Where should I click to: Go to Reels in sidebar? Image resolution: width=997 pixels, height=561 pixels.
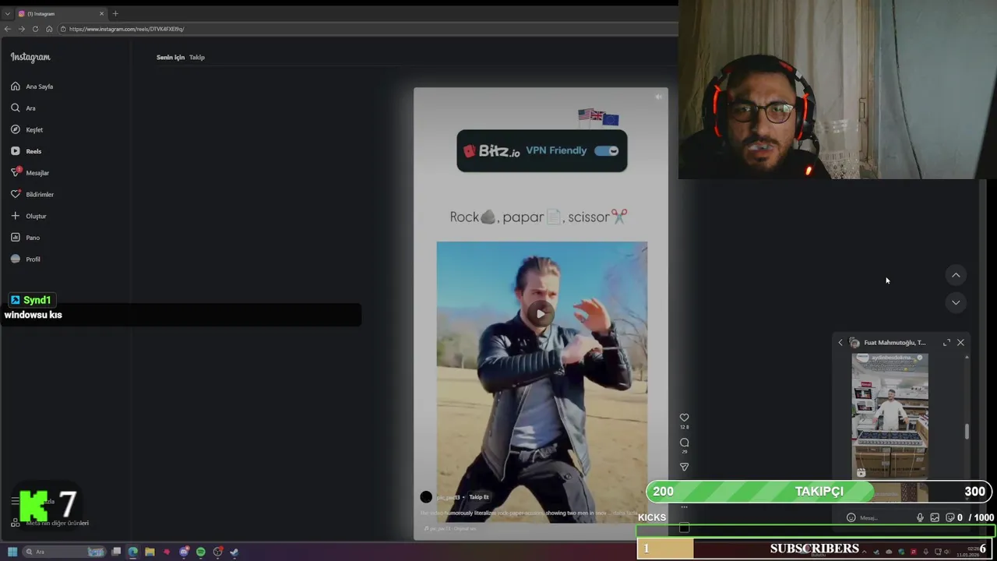[x=26, y=151]
